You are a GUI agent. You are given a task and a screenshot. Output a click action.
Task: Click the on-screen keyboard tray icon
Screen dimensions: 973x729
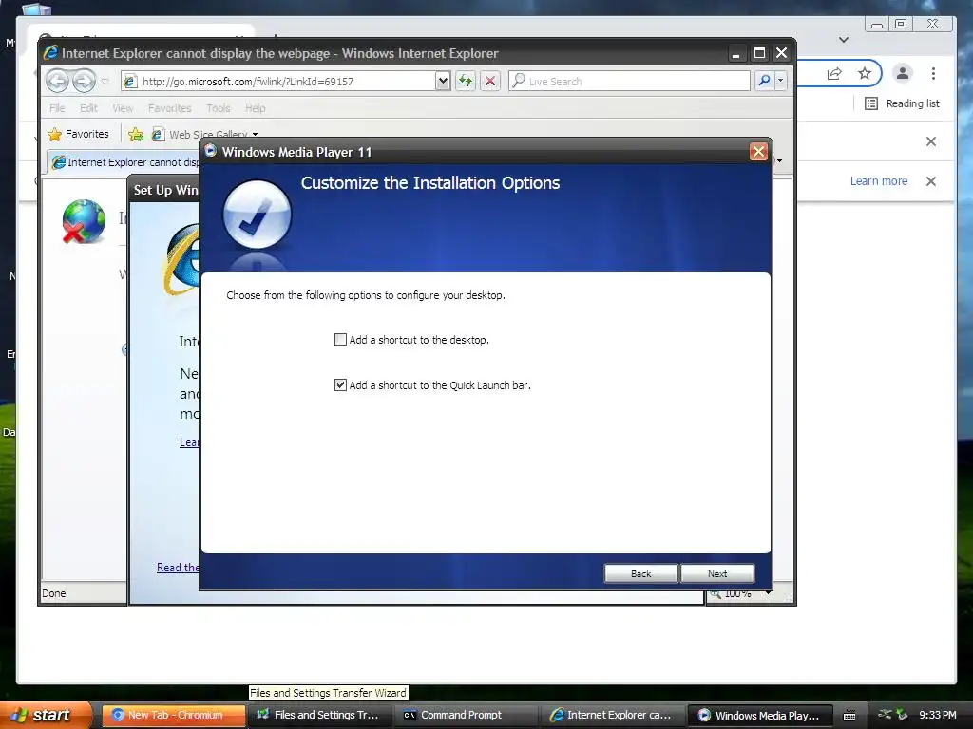[x=849, y=716]
